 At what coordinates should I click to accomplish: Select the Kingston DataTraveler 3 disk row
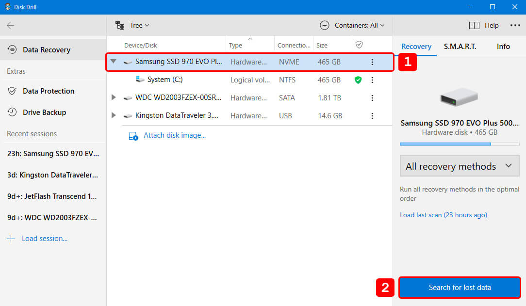249,115
